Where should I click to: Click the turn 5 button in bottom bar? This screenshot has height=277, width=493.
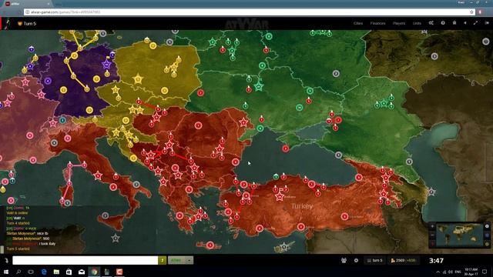[375, 260]
